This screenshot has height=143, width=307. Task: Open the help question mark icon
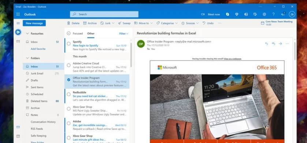pyautogui.click(x=274, y=14)
